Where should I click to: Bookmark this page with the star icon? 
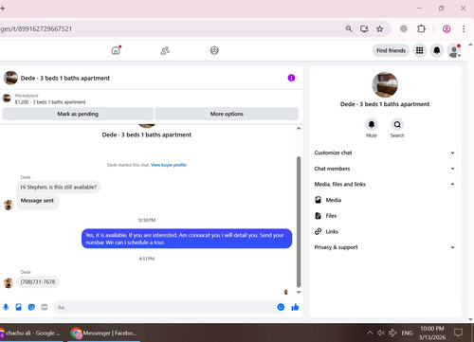[x=380, y=28]
